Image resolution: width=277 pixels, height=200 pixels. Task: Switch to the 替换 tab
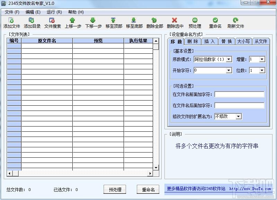click(226, 41)
